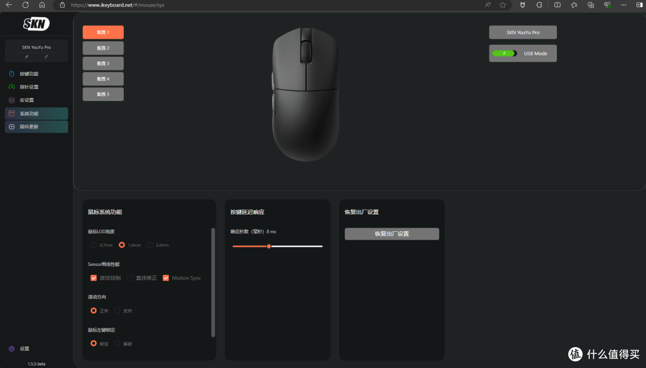Click the SKN YouYu Pro device button
Viewport: 646px width, 368px height.
point(523,32)
